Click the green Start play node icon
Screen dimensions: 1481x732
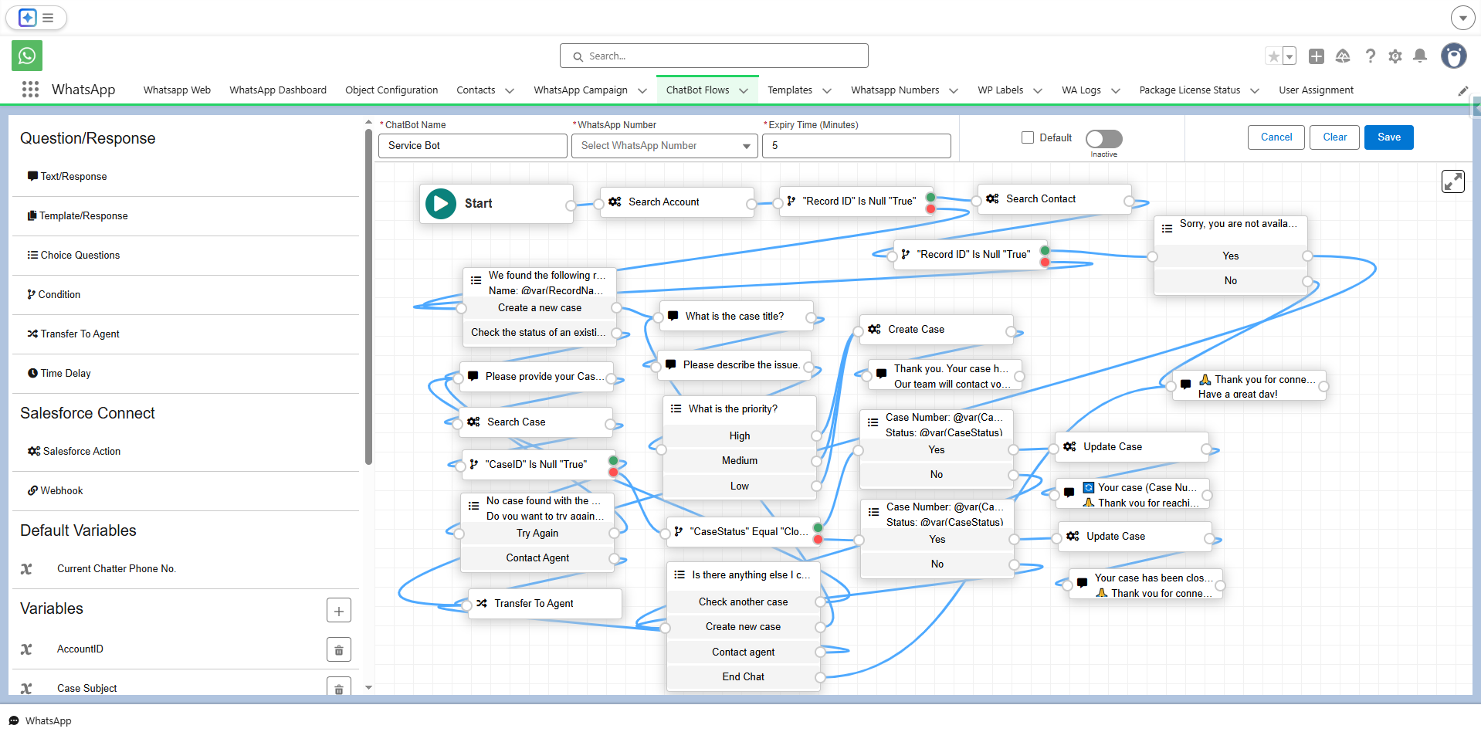[x=441, y=204]
